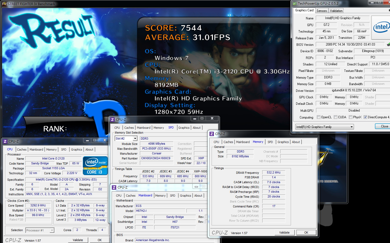
Task: Click the Street Fighter IV title bar icon
Action: pos(4,4)
